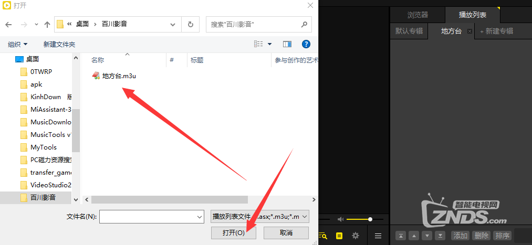This screenshot has width=532, height=245.
Task: Open the hamburger main menu
Action: (x=378, y=236)
